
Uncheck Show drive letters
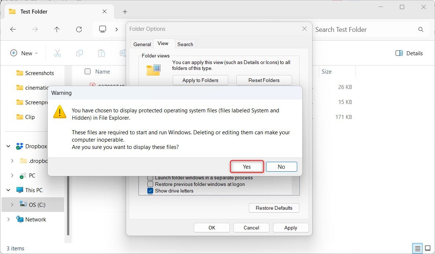click(150, 191)
